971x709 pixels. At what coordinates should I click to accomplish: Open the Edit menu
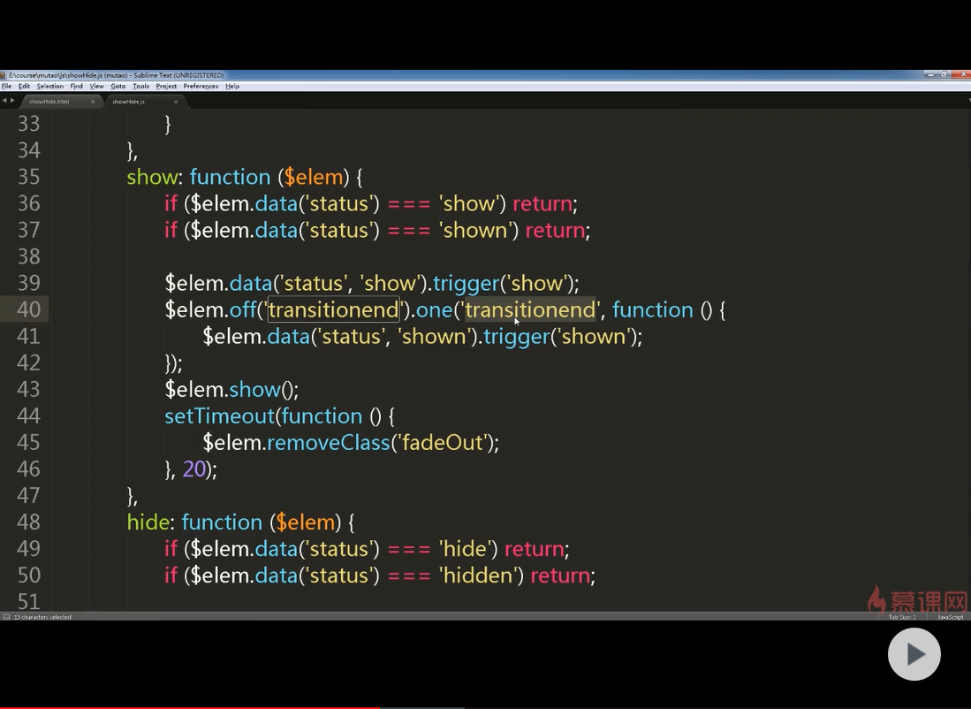pos(24,86)
